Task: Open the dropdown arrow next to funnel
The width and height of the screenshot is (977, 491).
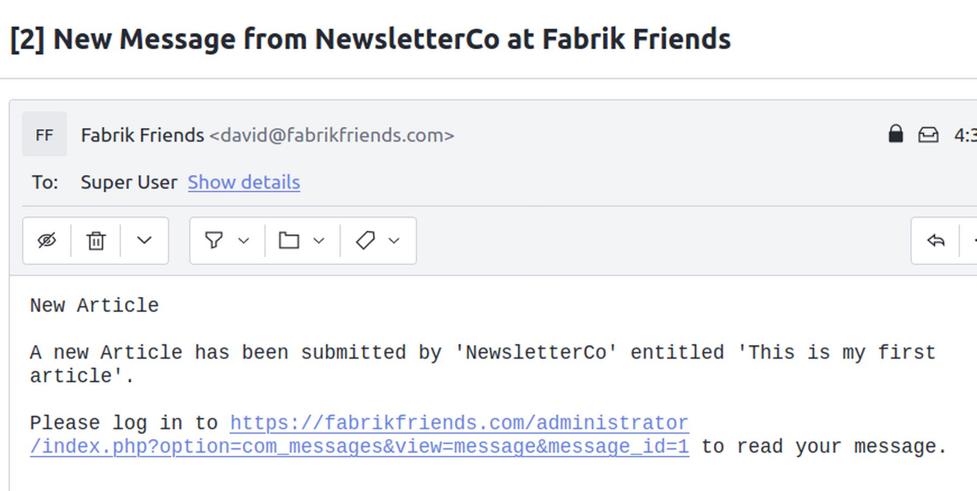Action: 244,240
